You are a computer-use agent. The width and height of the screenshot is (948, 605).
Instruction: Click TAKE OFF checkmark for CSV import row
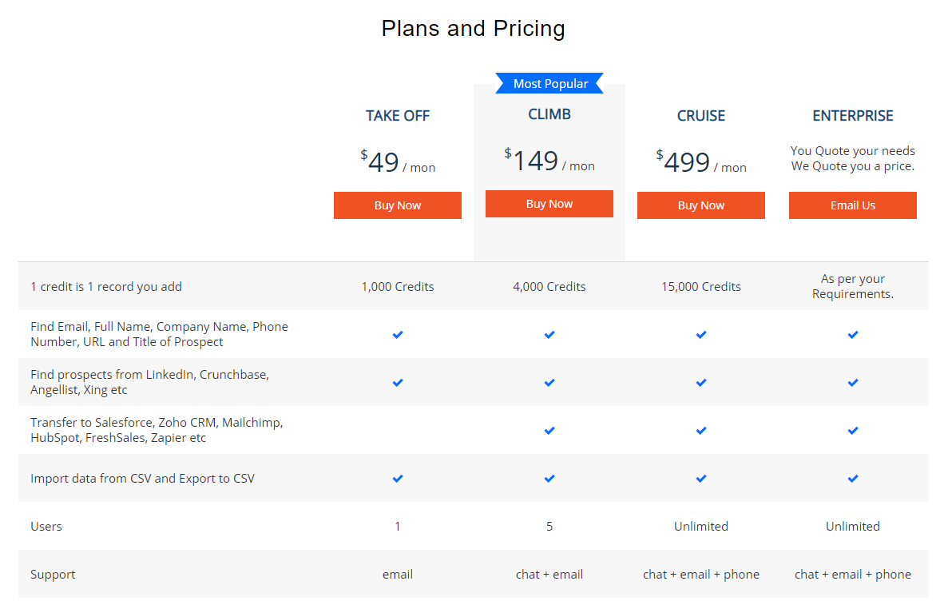pos(397,479)
